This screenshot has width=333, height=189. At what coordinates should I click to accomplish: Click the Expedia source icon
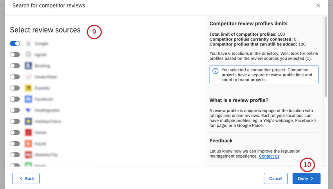[x=28, y=88]
